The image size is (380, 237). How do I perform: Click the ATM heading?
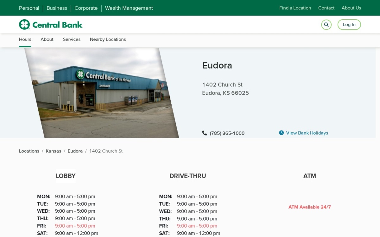pos(310,176)
